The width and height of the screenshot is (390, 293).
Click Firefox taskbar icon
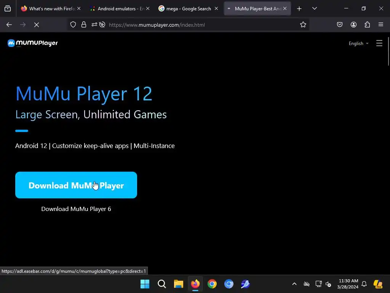click(195, 284)
